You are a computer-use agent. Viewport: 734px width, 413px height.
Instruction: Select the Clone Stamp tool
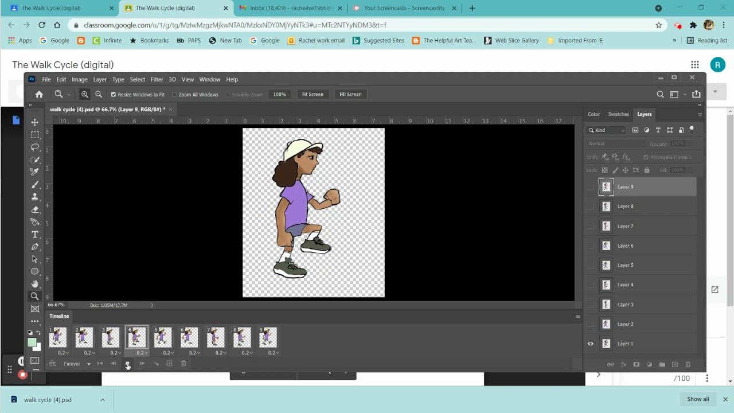click(x=35, y=197)
